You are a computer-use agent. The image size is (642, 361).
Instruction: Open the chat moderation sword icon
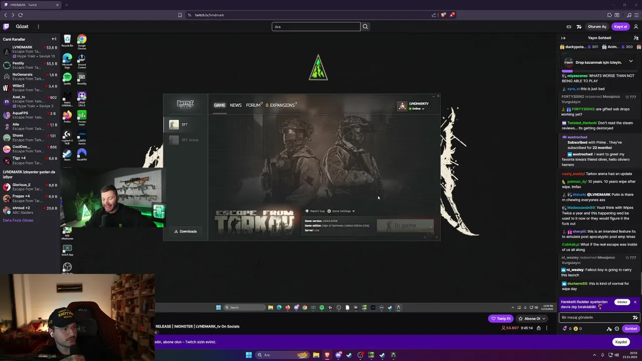coord(609,328)
